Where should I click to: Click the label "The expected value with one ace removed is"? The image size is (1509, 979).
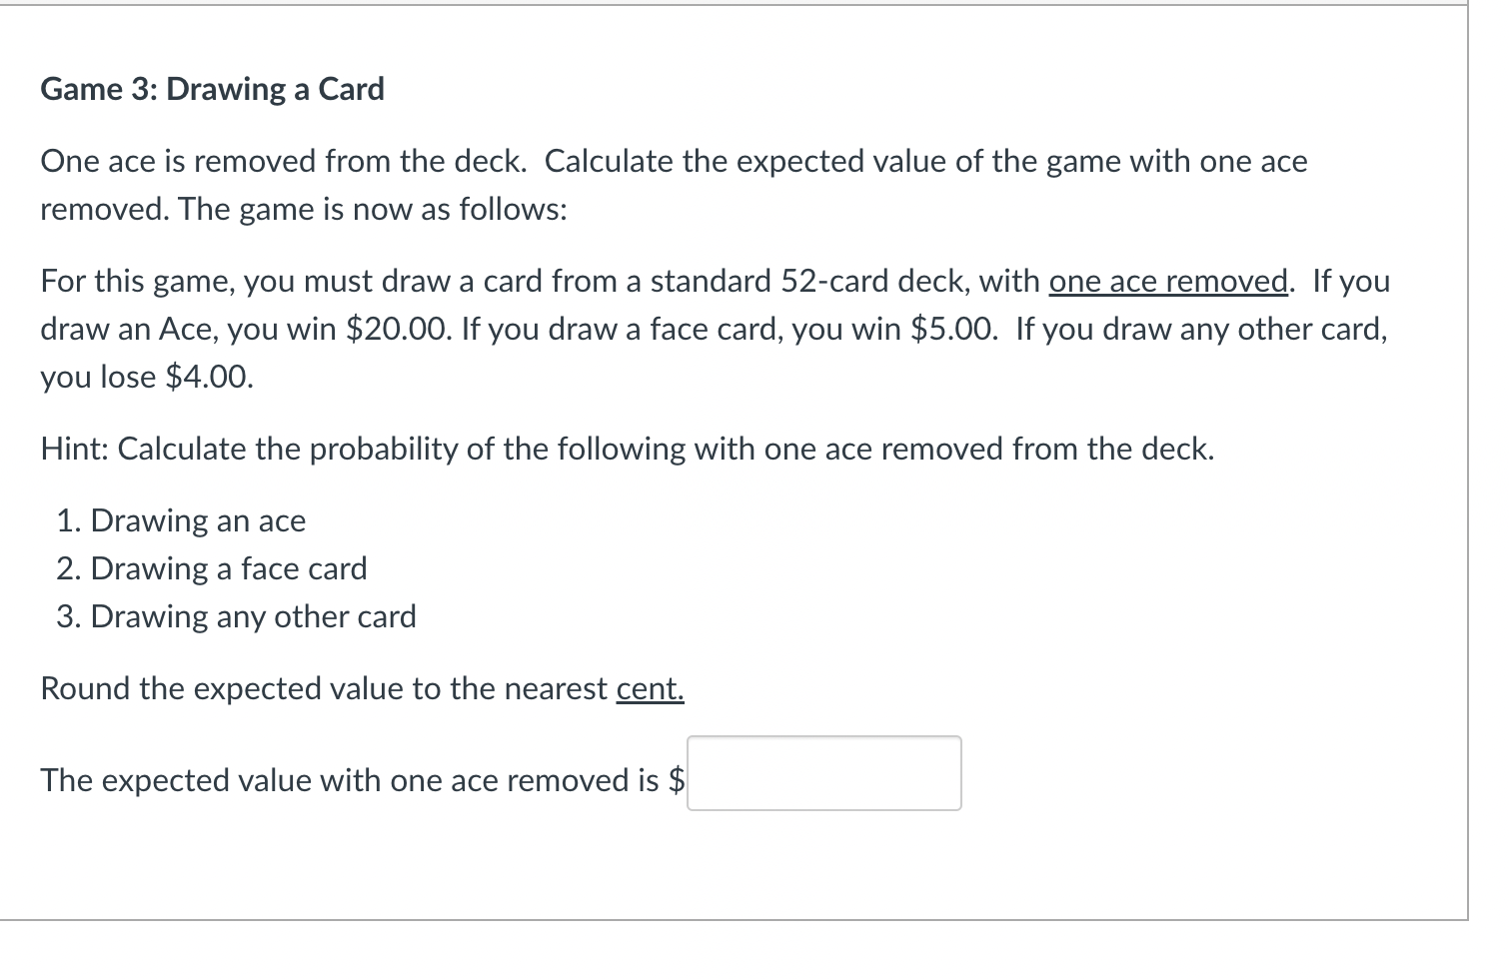pos(350,780)
